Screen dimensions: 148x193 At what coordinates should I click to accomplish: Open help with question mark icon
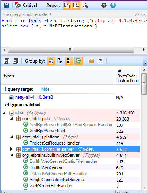click(113, 5)
